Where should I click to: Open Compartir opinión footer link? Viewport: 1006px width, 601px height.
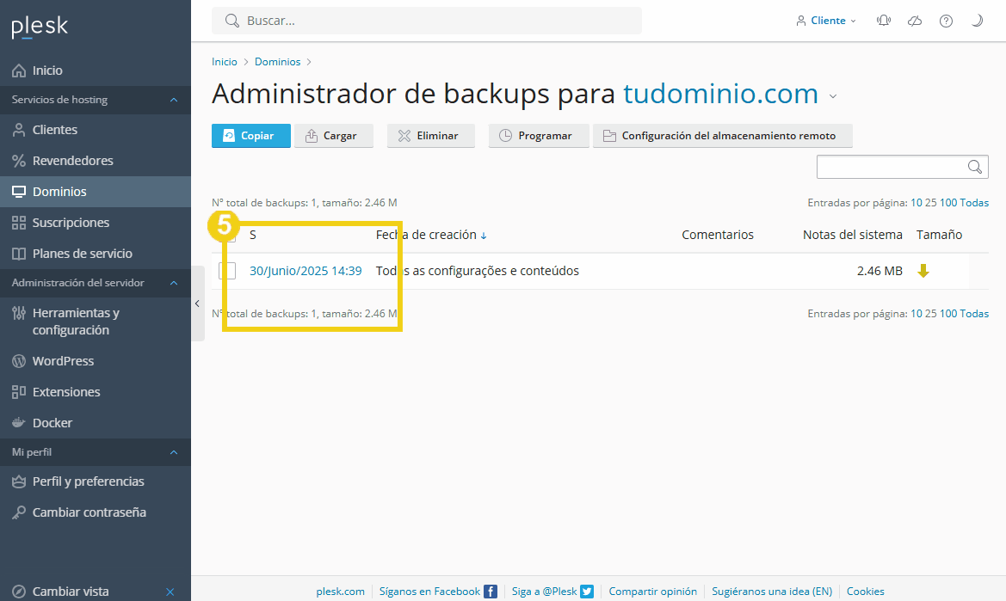point(652,592)
